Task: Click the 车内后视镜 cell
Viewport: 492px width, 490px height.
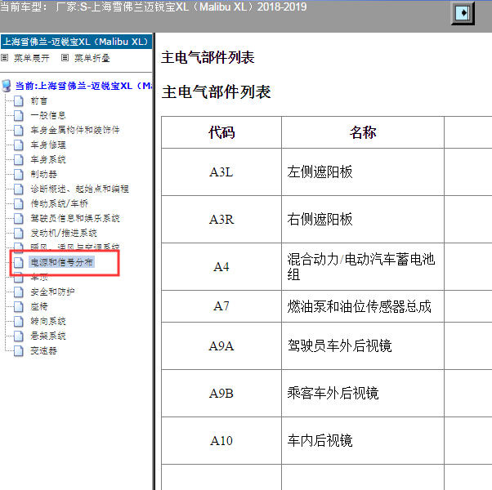Action: coord(363,440)
